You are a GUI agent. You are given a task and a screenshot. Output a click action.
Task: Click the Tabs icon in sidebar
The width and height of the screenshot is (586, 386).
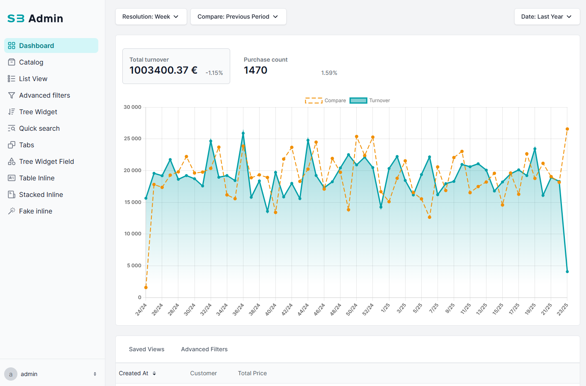click(x=12, y=145)
